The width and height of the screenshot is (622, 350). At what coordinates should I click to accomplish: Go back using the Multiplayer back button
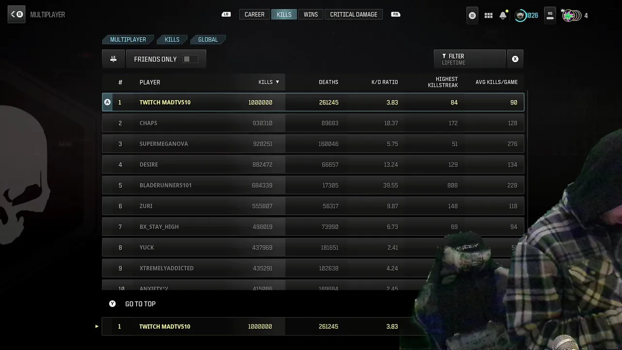pyautogui.click(x=17, y=15)
